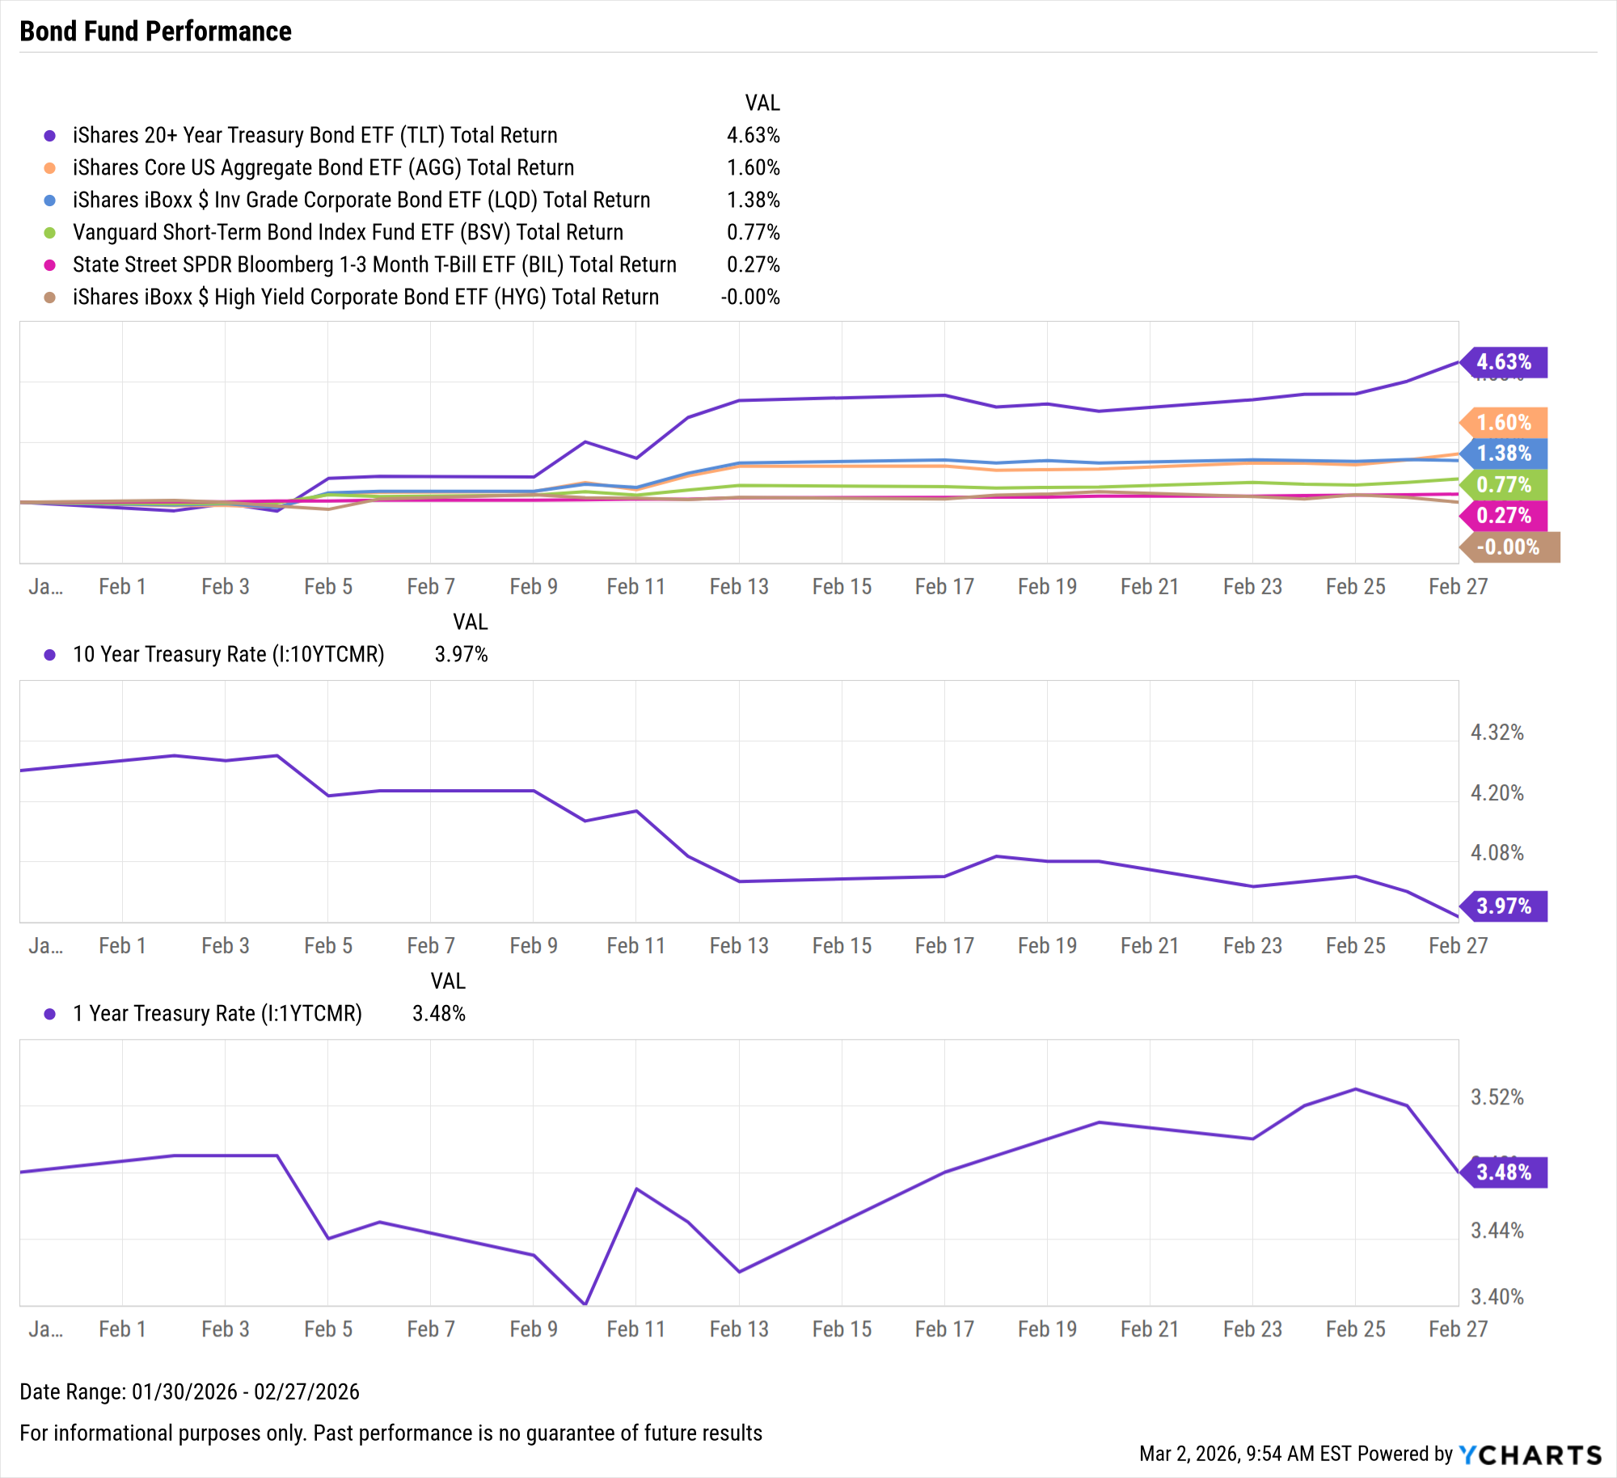The width and height of the screenshot is (1617, 1478).
Task: Click the blue 1.38% end-value flag
Action: click(1504, 454)
